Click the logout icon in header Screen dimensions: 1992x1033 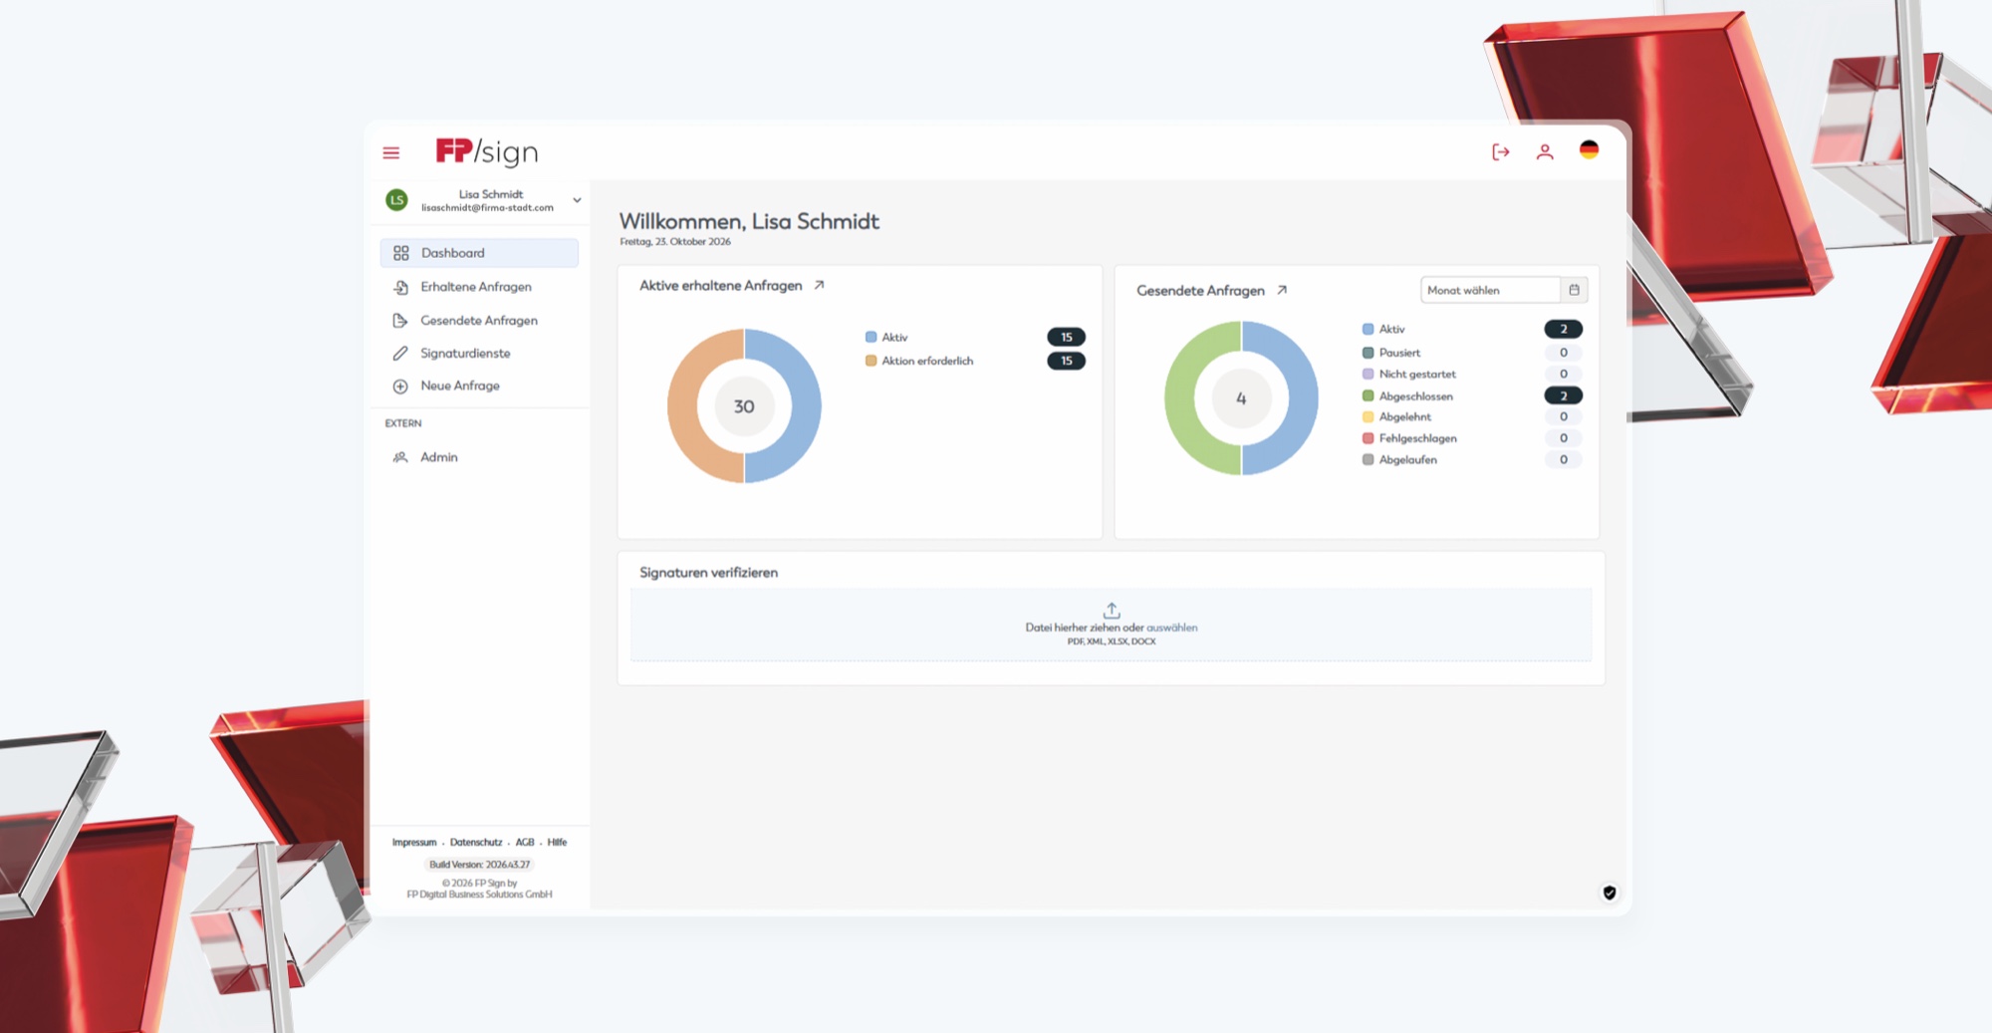point(1500,151)
